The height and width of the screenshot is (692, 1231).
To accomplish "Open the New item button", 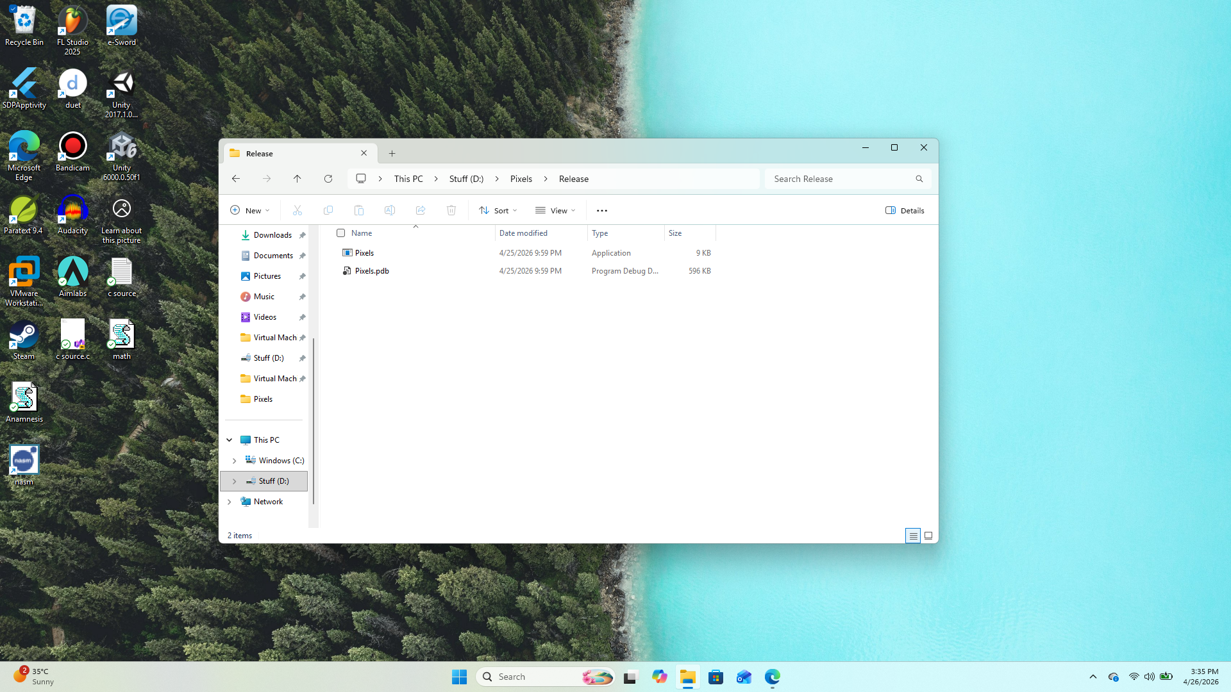I will pos(249,210).
